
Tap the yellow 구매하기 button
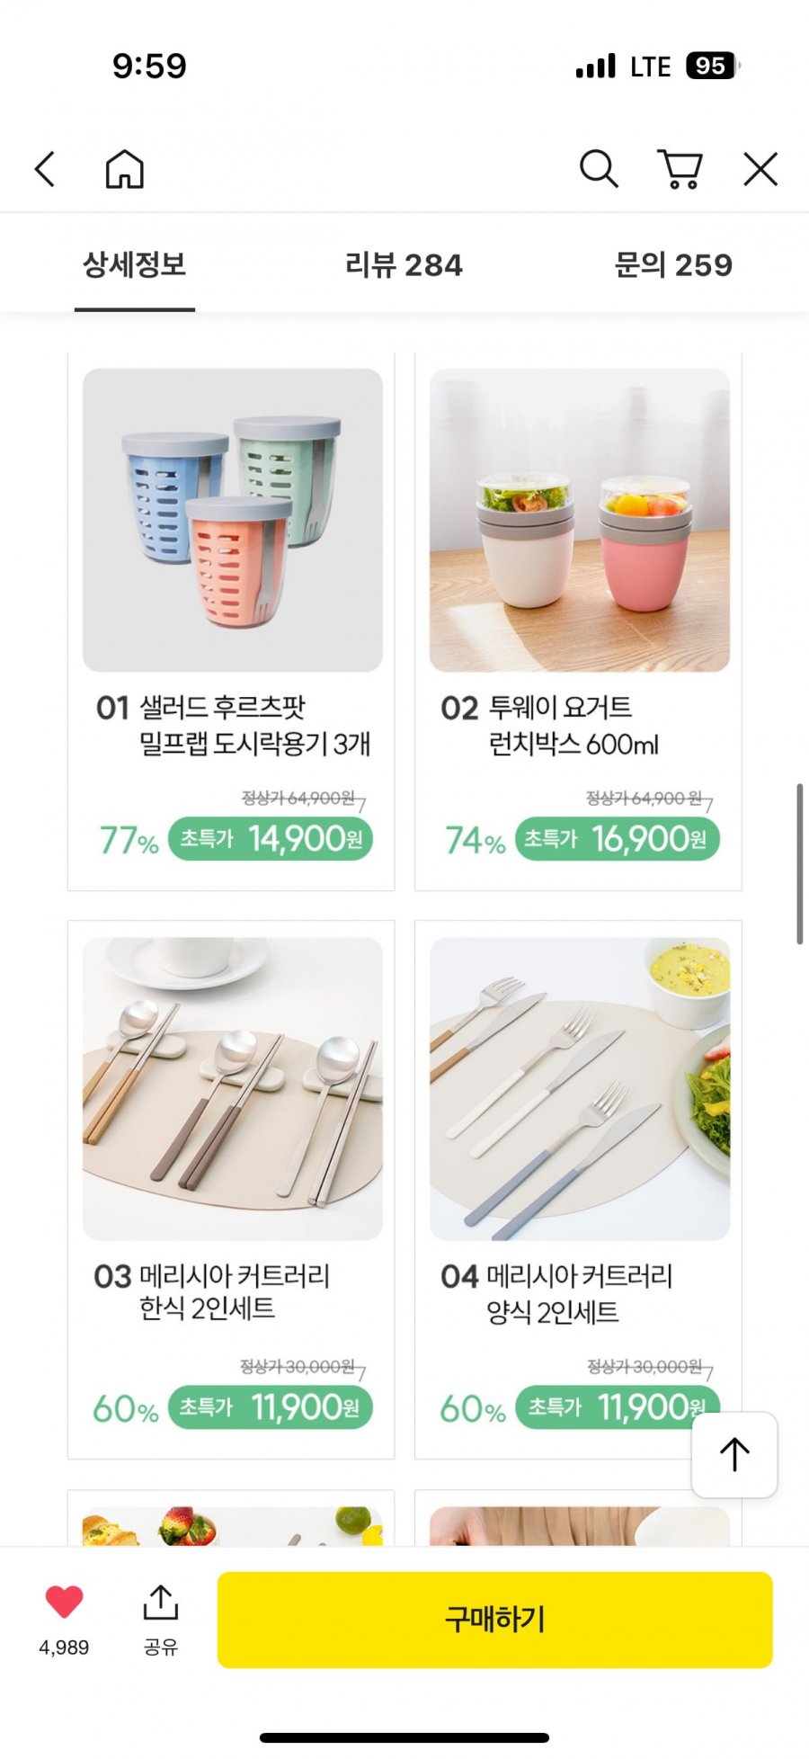[x=495, y=1620]
